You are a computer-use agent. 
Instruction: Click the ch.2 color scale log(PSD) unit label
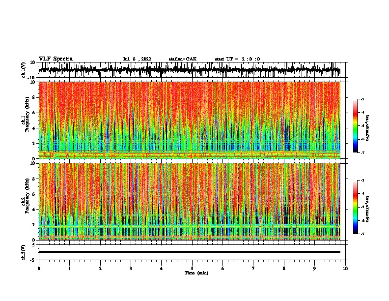pyautogui.click(x=368, y=210)
